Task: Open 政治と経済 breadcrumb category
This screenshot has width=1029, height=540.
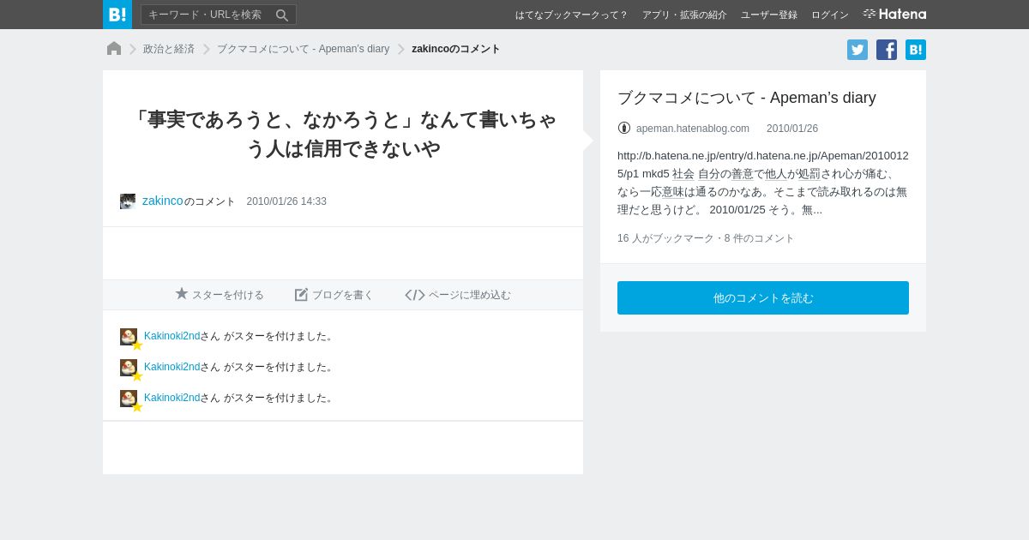Action: (x=169, y=49)
